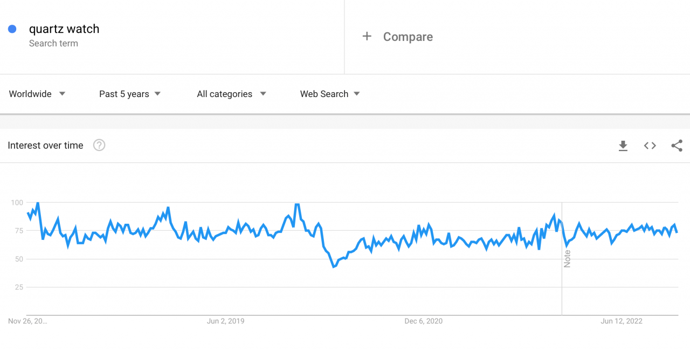Select the quartz watch search term
Viewport: 690px width, 351px height.
64,29
